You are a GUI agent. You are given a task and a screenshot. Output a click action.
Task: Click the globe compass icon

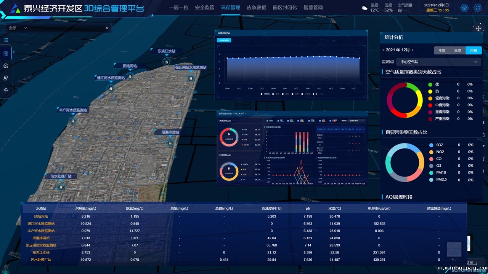[478, 29]
